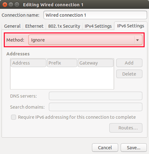Close the Editing Wired connection dialog
Screen dimensions: 149x154
[x=5, y=5]
